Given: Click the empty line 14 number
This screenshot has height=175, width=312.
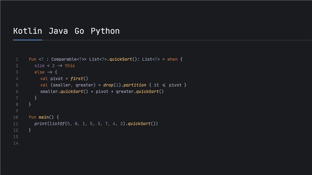Looking at the screenshot, I should (16, 143).
